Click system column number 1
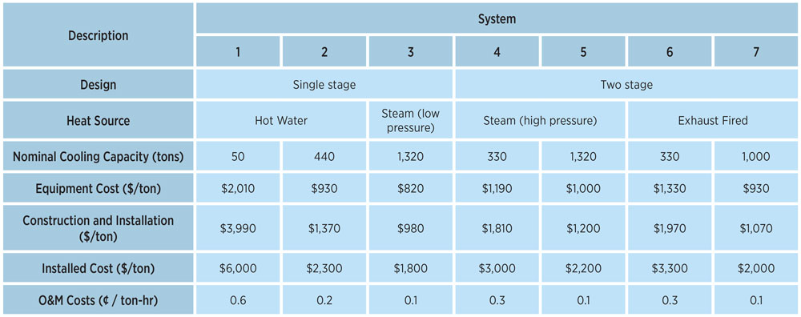Screen dimensions: 801x317 click(x=238, y=51)
